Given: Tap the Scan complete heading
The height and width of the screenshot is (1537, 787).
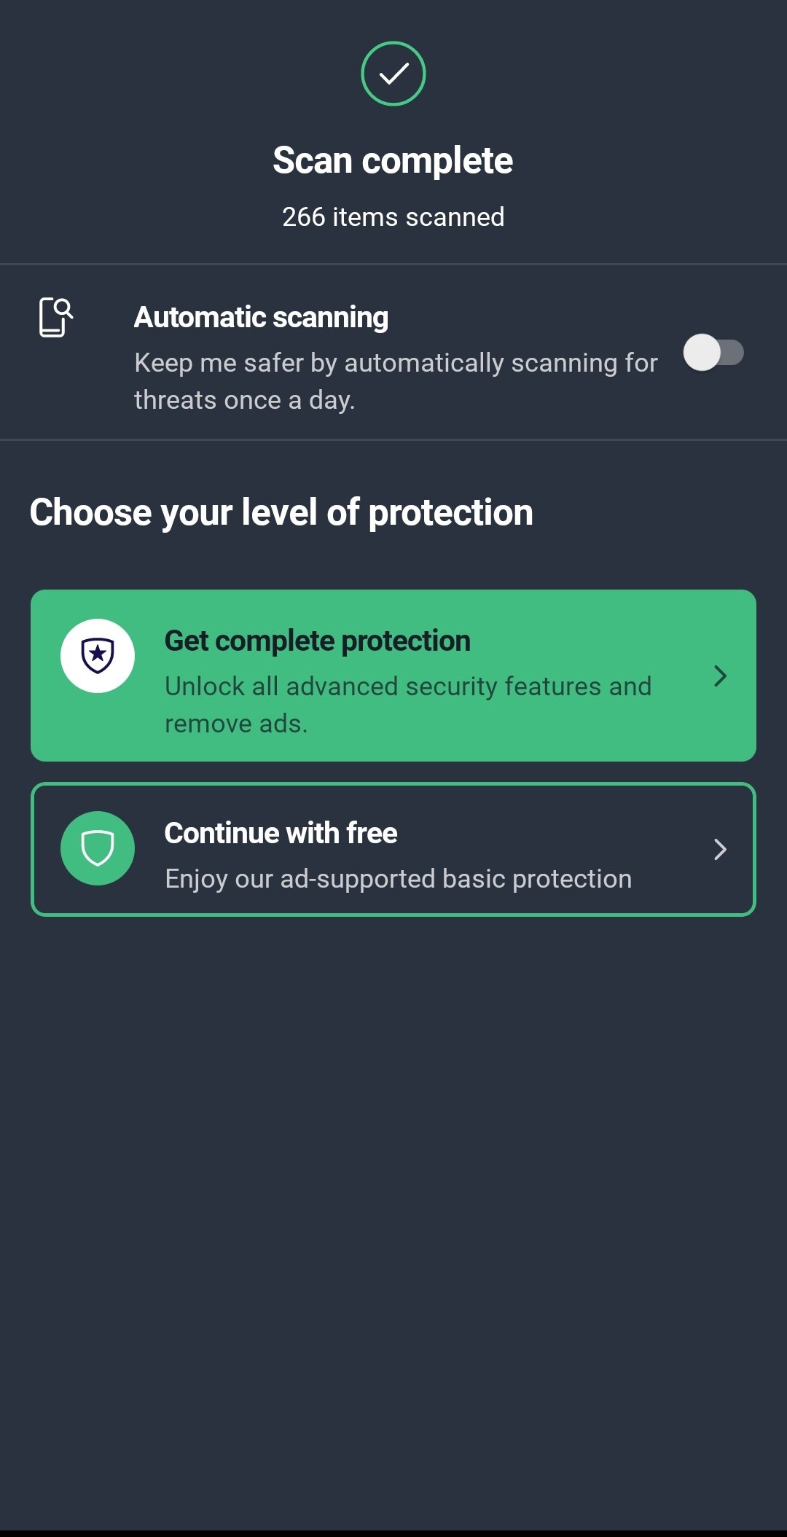Looking at the screenshot, I should click(x=393, y=160).
